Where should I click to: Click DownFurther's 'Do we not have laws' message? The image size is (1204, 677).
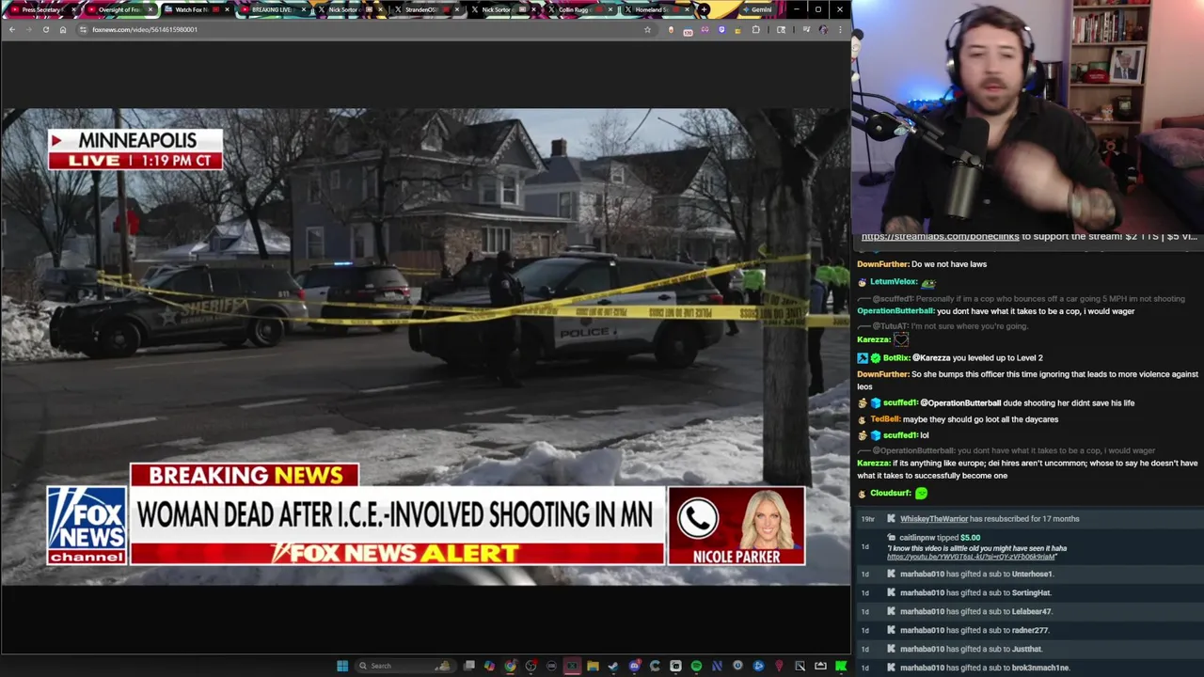(922, 264)
